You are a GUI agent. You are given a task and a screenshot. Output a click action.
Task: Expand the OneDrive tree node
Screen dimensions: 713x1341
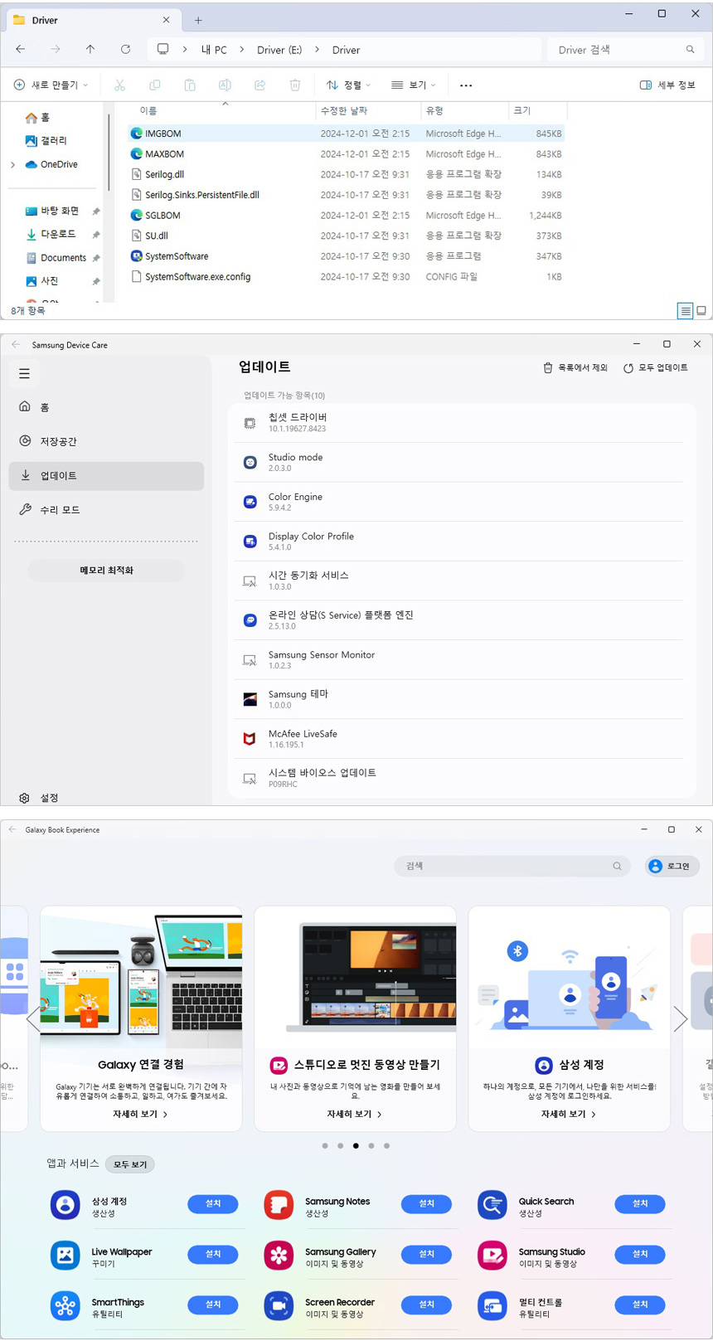pyautogui.click(x=12, y=165)
